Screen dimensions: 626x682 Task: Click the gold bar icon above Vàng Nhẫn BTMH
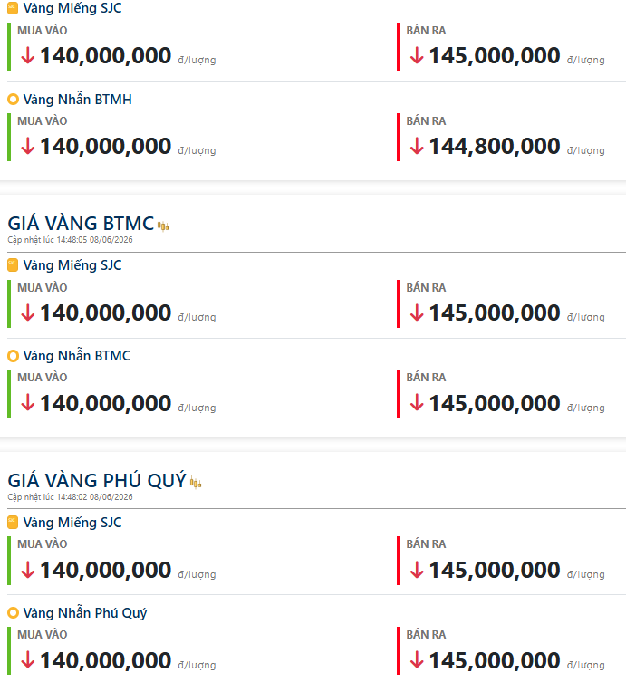[x=13, y=8]
